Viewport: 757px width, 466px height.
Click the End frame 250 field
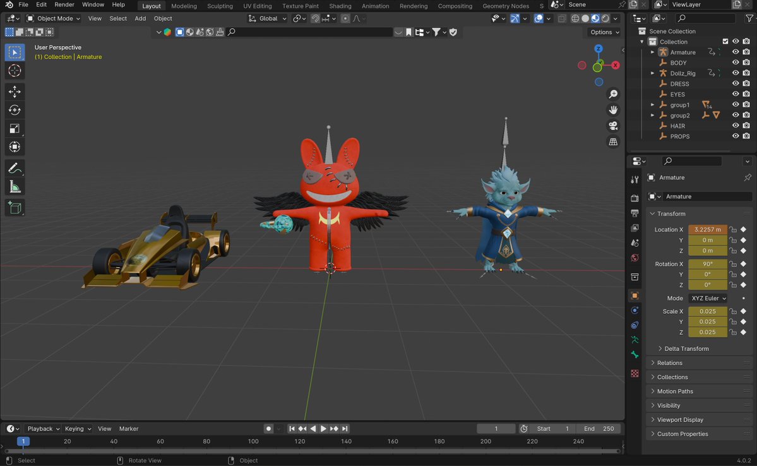coord(599,429)
